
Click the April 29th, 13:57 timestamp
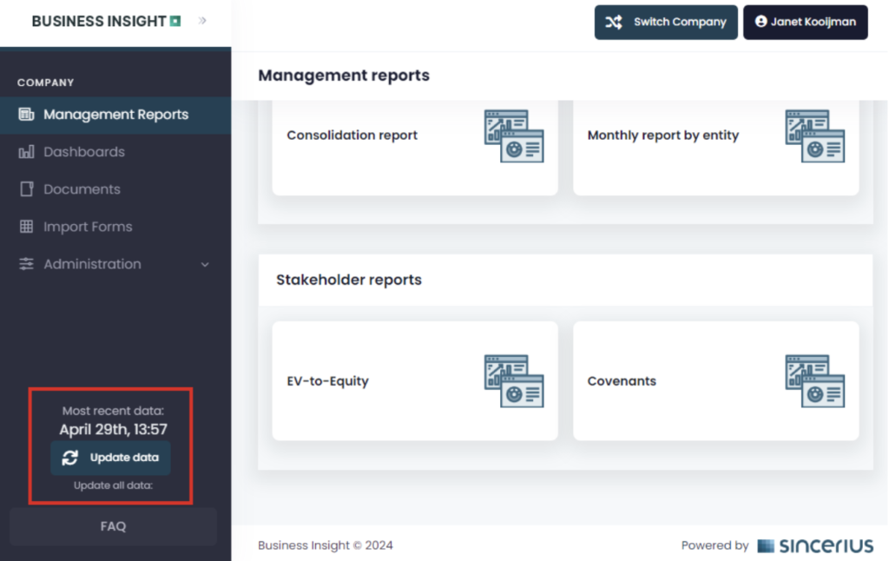[x=114, y=429]
